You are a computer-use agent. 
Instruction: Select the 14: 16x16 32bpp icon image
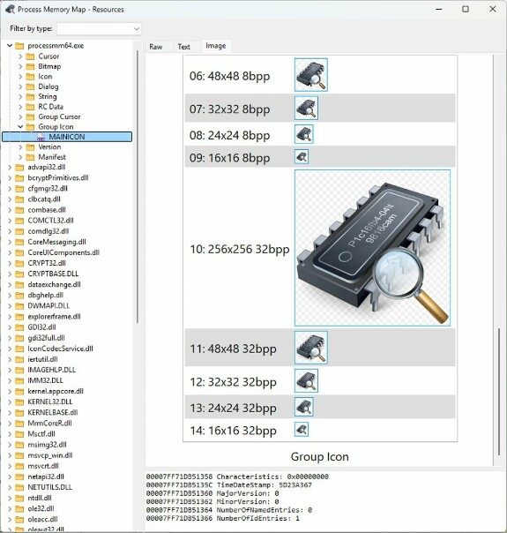click(302, 430)
